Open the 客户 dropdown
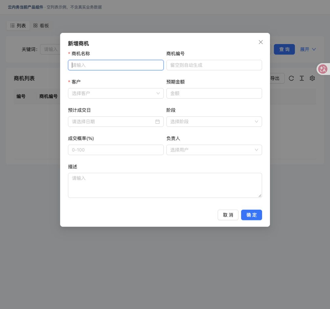 click(116, 93)
